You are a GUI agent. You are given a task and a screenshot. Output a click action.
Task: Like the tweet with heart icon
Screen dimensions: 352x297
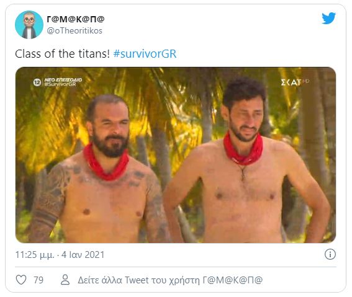[21, 280]
